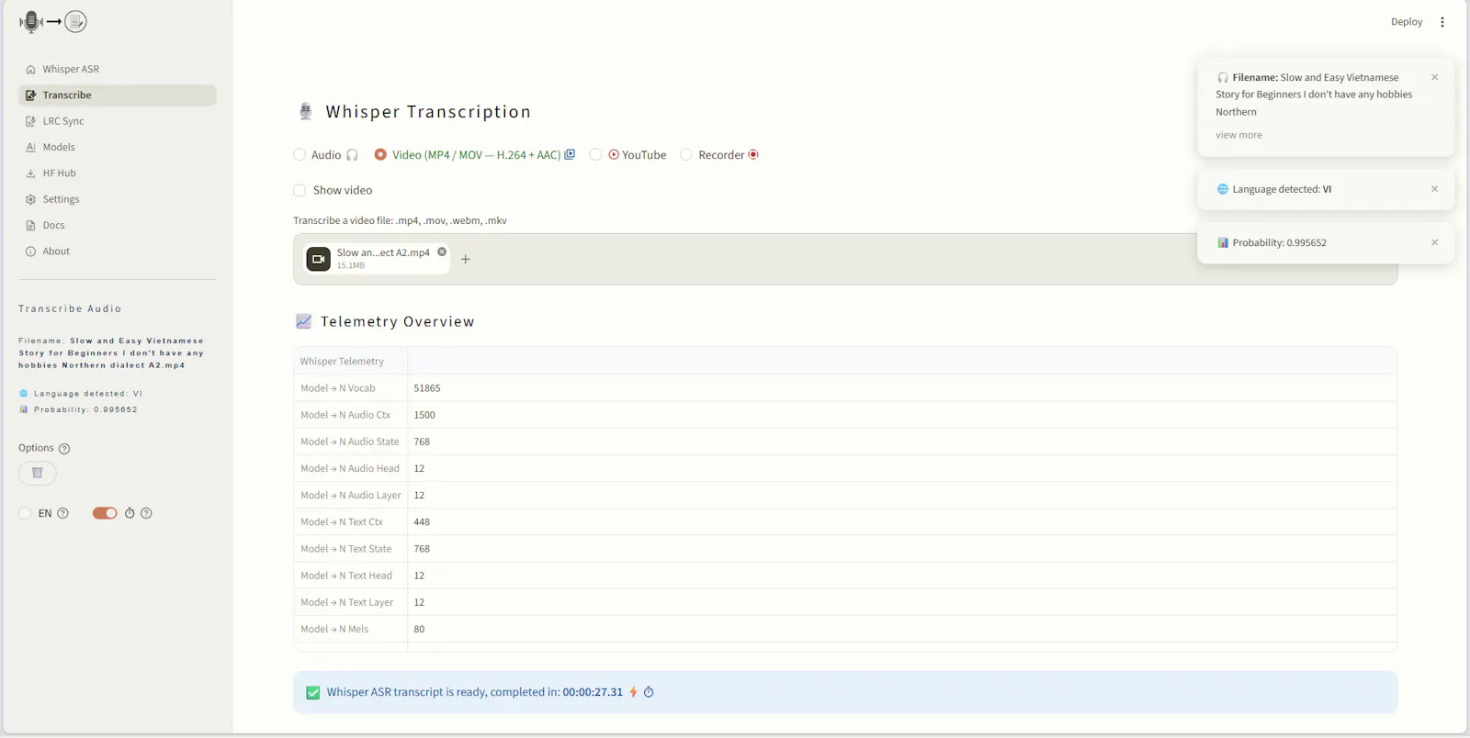Click the headphones icon in Filename toast
Viewport: 1470px width, 738px height.
1223,78
